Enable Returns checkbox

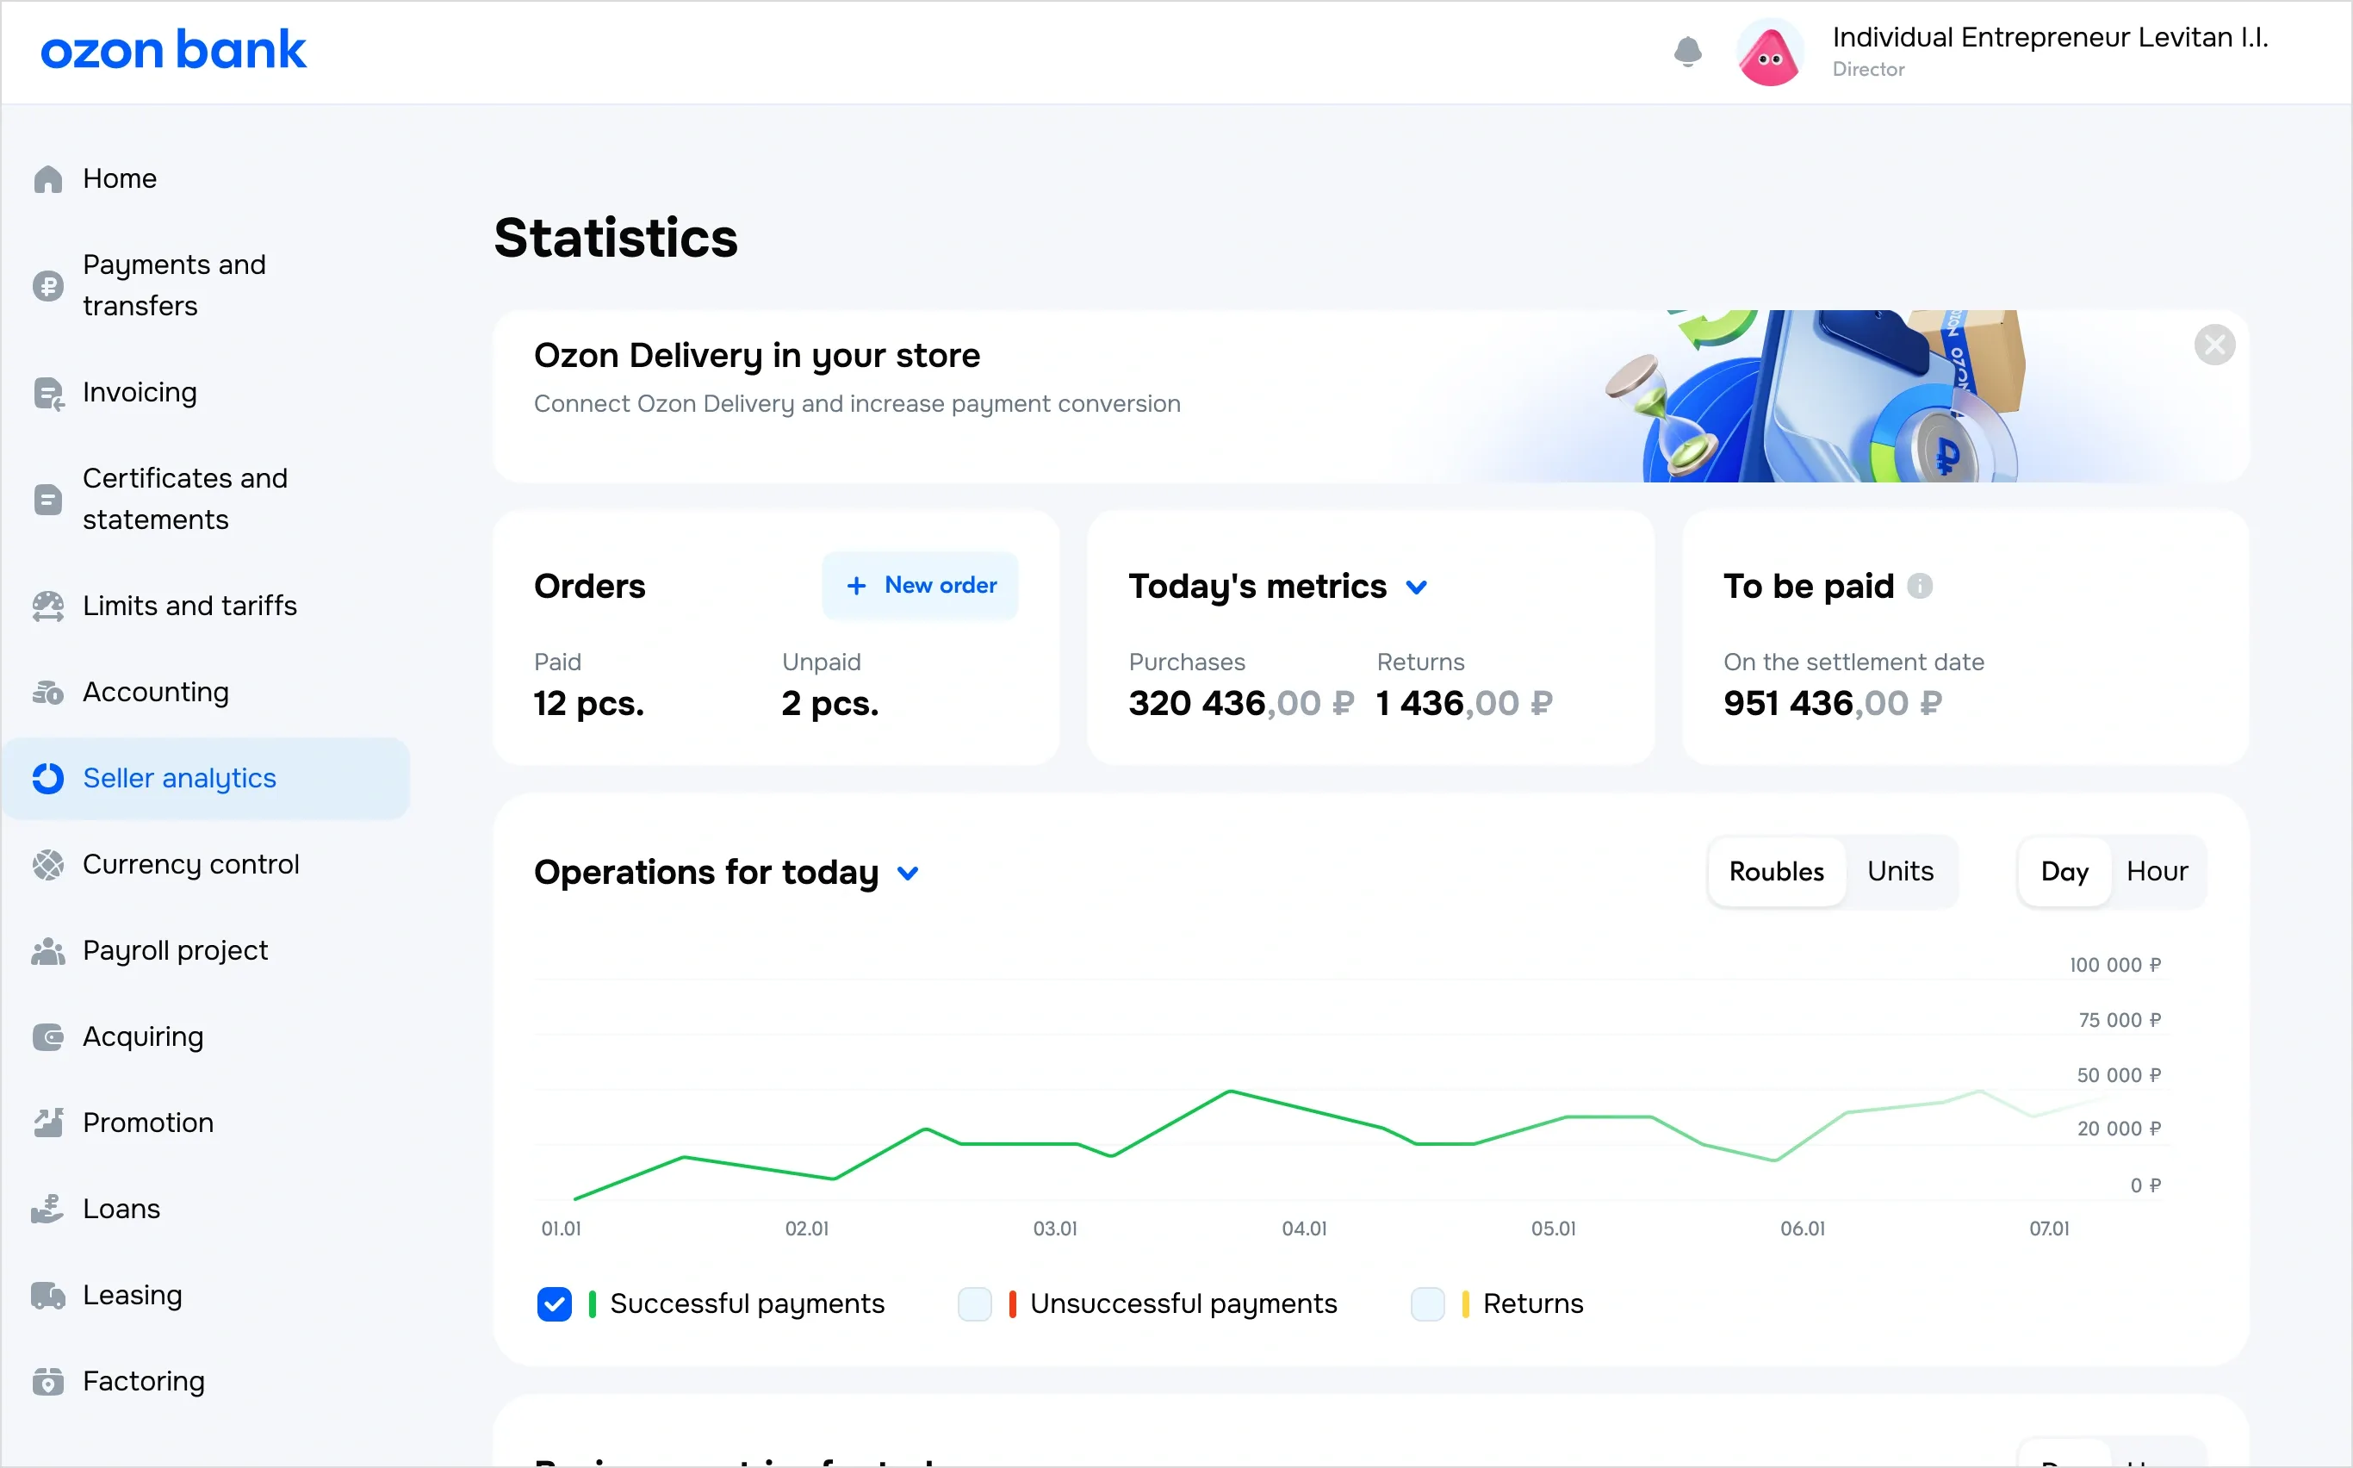1427,1304
